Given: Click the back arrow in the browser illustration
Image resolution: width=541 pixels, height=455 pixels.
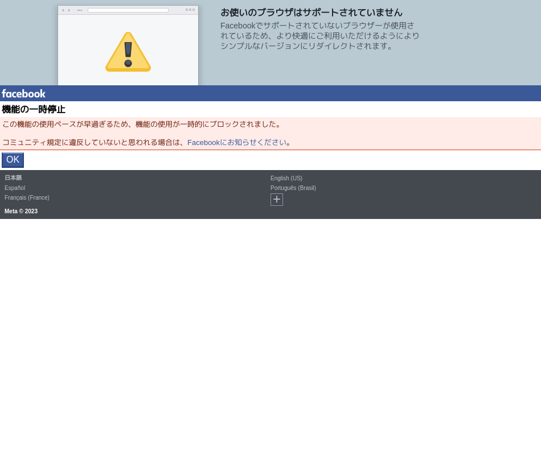Looking at the screenshot, I should click(x=63, y=10).
